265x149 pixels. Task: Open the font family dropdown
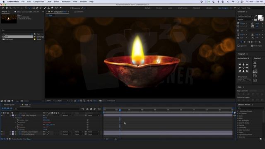245,16
